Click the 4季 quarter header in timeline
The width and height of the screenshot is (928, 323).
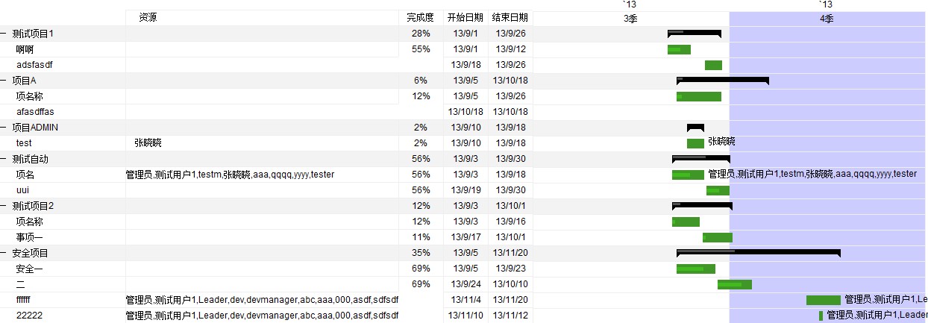(x=827, y=19)
